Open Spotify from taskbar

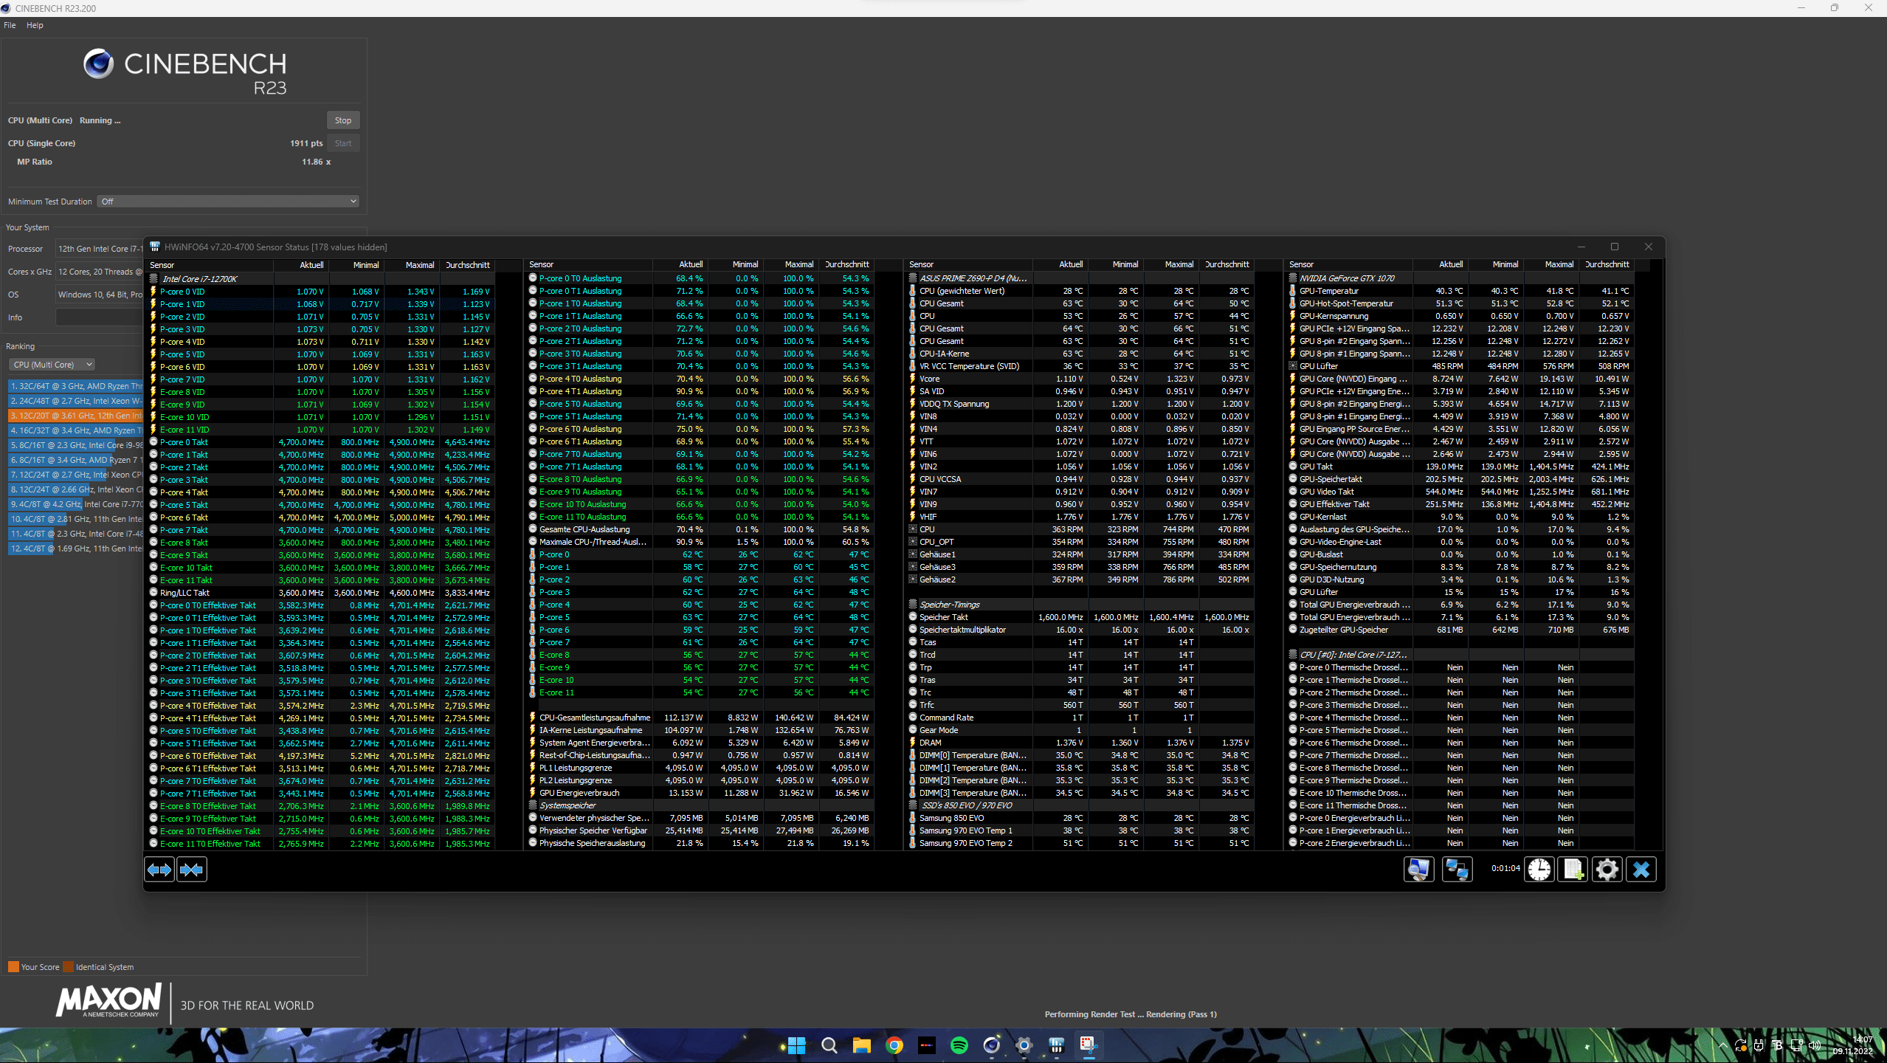[x=959, y=1045]
